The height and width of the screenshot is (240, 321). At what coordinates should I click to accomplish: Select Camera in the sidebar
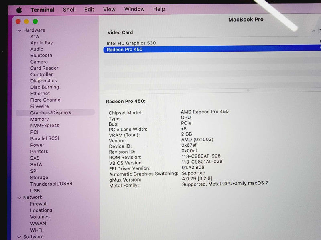click(x=39, y=62)
